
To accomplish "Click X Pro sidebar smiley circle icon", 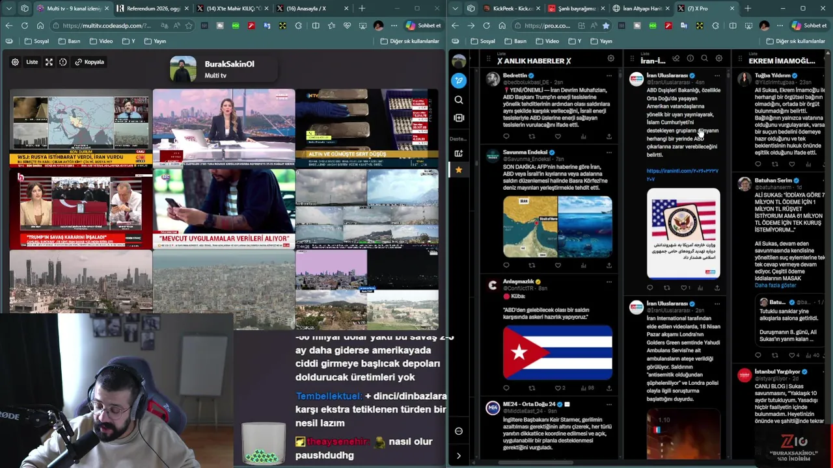I will tap(459, 431).
